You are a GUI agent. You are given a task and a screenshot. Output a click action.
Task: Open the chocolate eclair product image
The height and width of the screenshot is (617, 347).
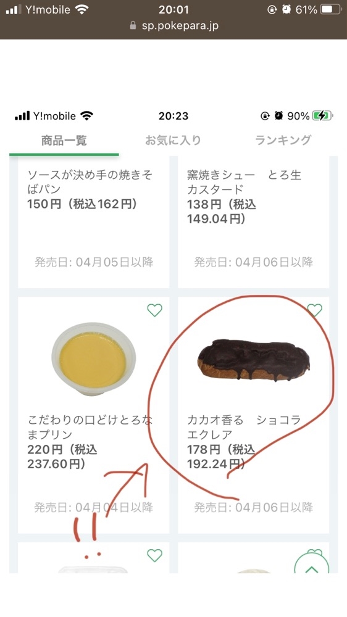pyautogui.click(x=254, y=360)
